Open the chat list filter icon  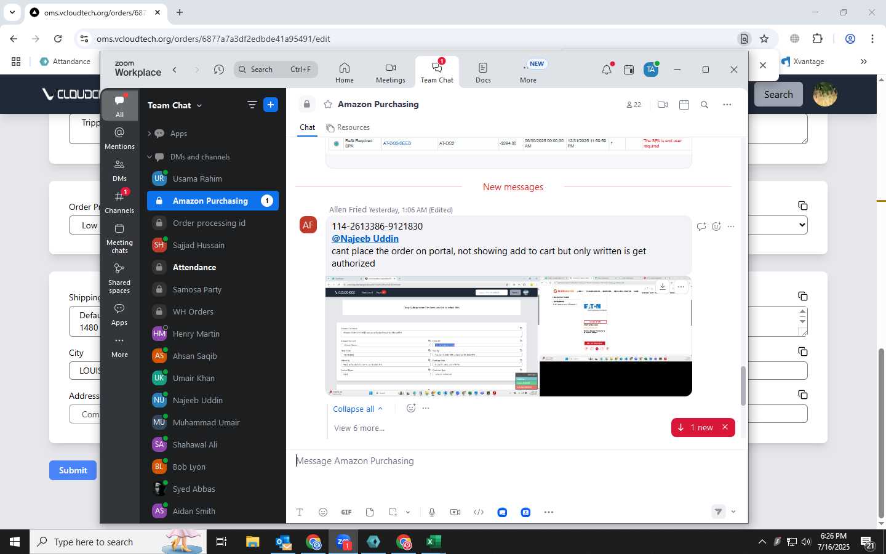252,105
